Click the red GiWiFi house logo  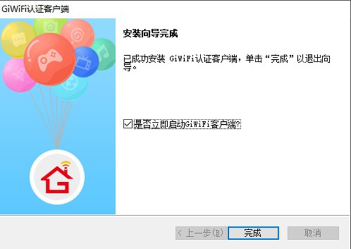point(57,179)
